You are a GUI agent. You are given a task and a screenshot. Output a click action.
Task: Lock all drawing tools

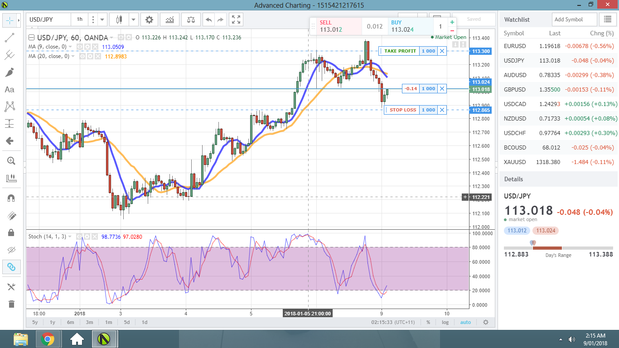[x=11, y=233]
